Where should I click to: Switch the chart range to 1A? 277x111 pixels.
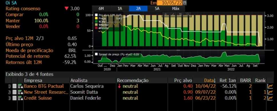(x=120, y=9)
